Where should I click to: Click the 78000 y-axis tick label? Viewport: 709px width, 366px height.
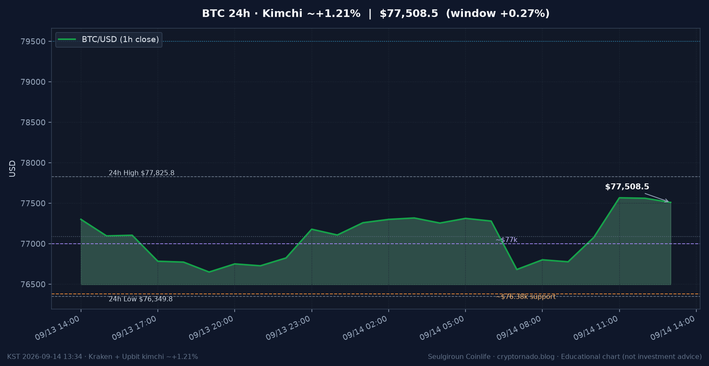pyautogui.click(x=33, y=163)
